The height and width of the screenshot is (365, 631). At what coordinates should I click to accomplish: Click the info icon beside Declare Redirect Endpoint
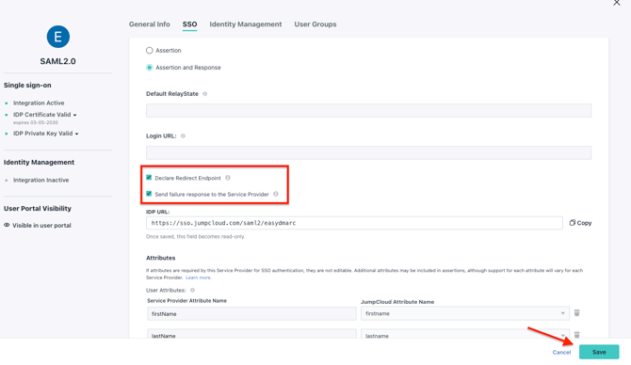coord(228,178)
